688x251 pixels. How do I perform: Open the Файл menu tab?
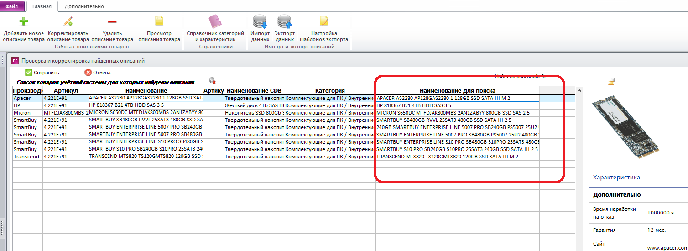pyautogui.click(x=12, y=6)
